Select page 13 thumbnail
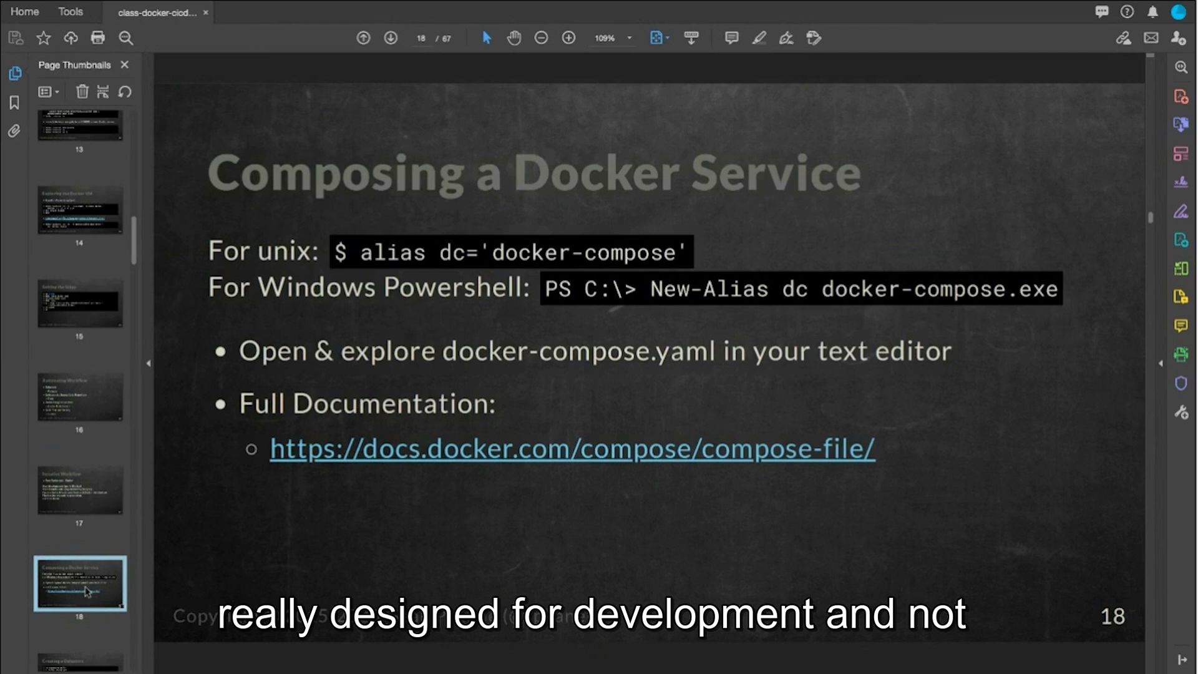 point(80,125)
